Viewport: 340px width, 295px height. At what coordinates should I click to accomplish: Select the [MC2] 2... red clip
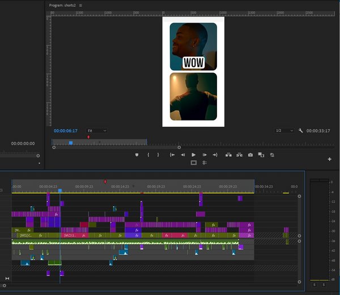[75, 235]
